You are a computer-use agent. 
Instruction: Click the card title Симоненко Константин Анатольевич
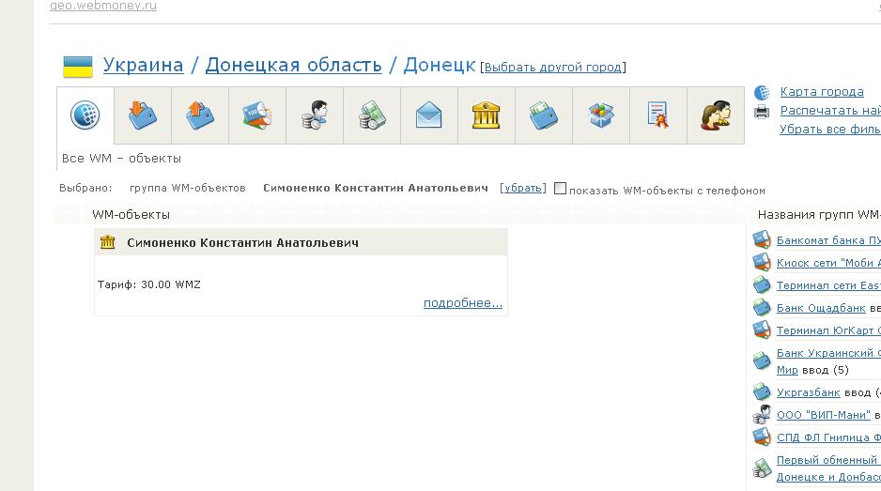coord(242,243)
